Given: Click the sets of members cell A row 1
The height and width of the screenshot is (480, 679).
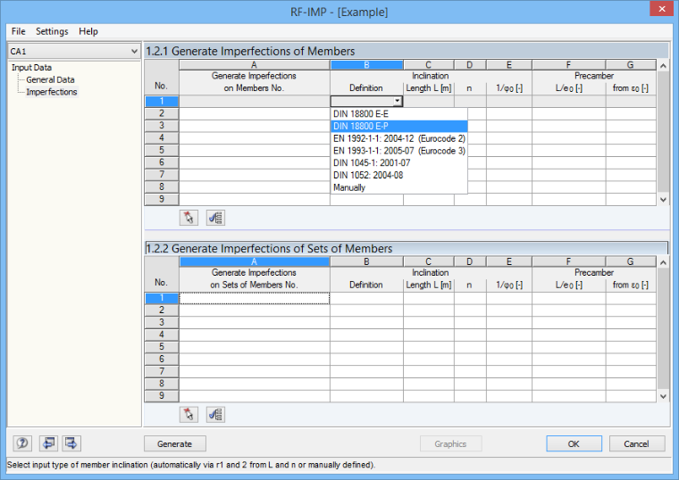Looking at the screenshot, I should click(255, 298).
